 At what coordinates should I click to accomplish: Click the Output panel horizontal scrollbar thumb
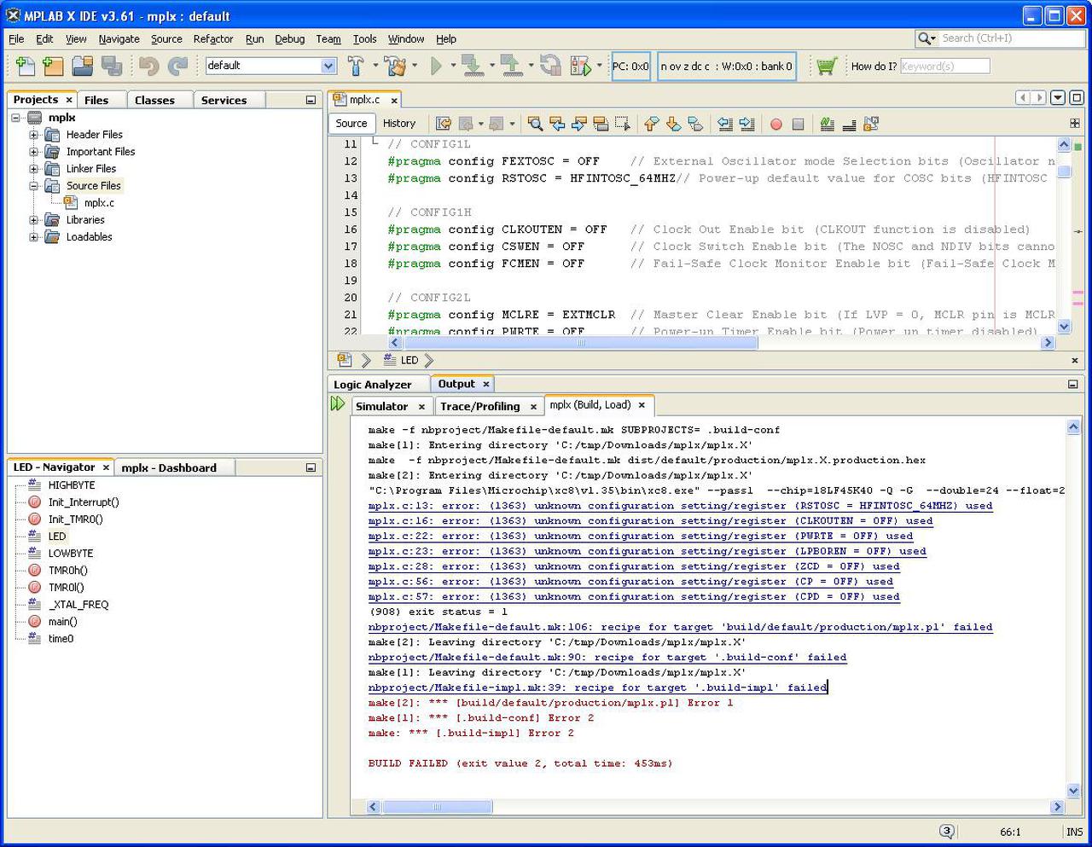pyautogui.click(x=438, y=806)
